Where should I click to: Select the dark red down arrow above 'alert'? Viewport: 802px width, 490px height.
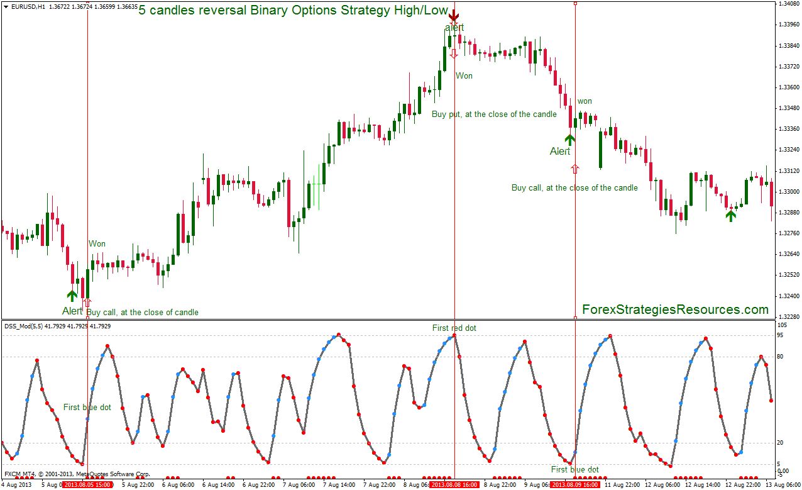pos(454,16)
